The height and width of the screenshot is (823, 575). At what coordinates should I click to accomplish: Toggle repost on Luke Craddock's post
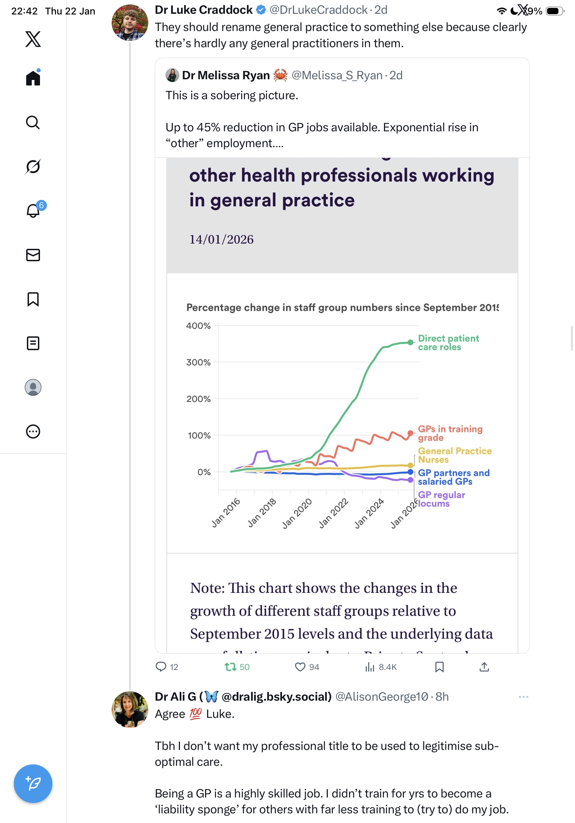[x=230, y=667]
